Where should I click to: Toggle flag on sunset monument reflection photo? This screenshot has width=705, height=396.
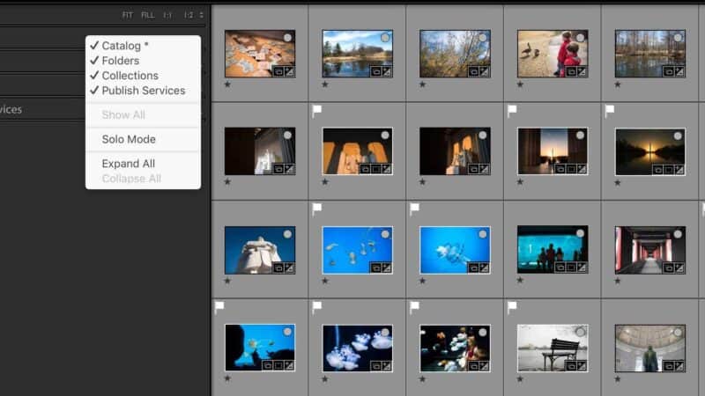pyautogui.click(x=610, y=111)
